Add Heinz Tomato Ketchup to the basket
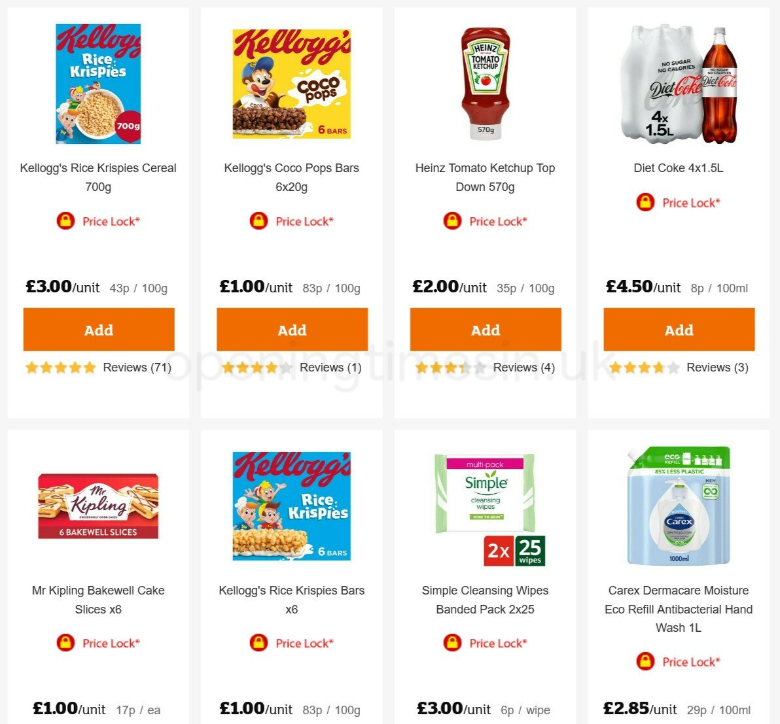Image resolution: width=780 pixels, height=724 pixels. coord(485,330)
